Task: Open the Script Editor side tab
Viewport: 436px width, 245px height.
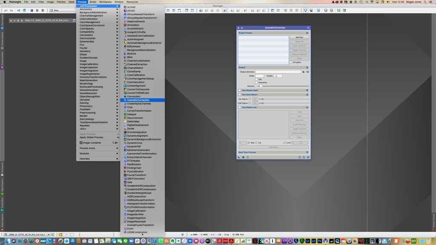Action: coord(2,205)
